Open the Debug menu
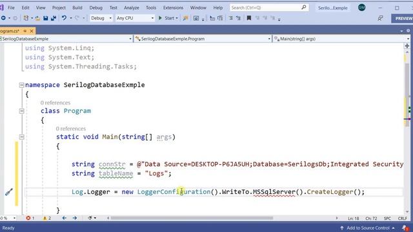Image resolution: width=413 pixels, height=232 pixels. tap(96, 8)
